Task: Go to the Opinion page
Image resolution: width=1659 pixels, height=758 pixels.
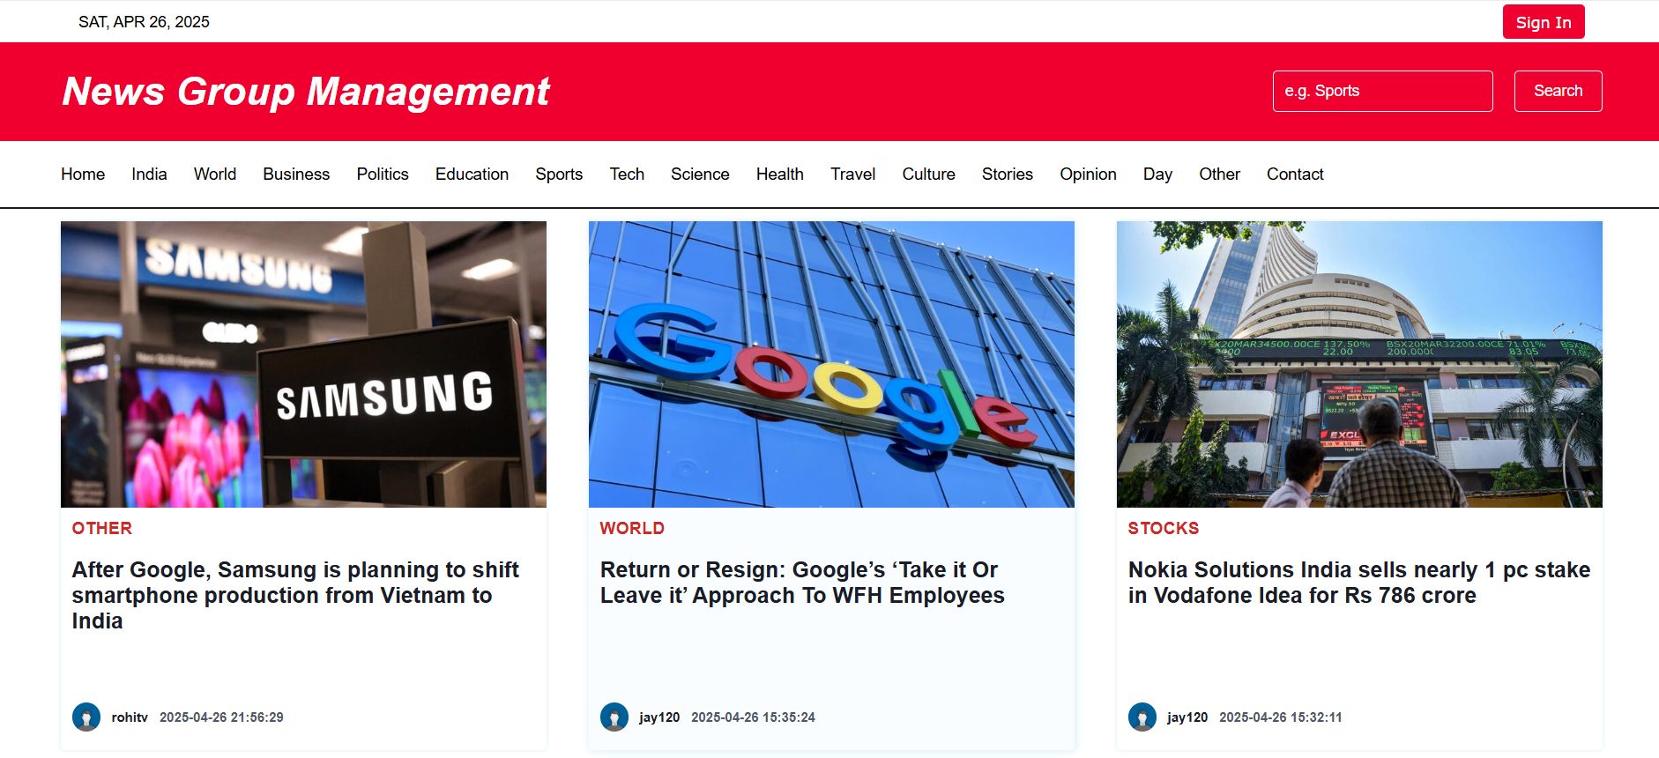Action: tap(1088, 175)
